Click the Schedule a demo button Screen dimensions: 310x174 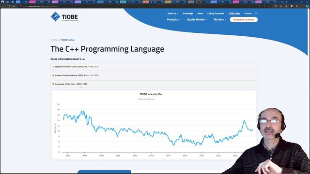click(x=244, y=19)
